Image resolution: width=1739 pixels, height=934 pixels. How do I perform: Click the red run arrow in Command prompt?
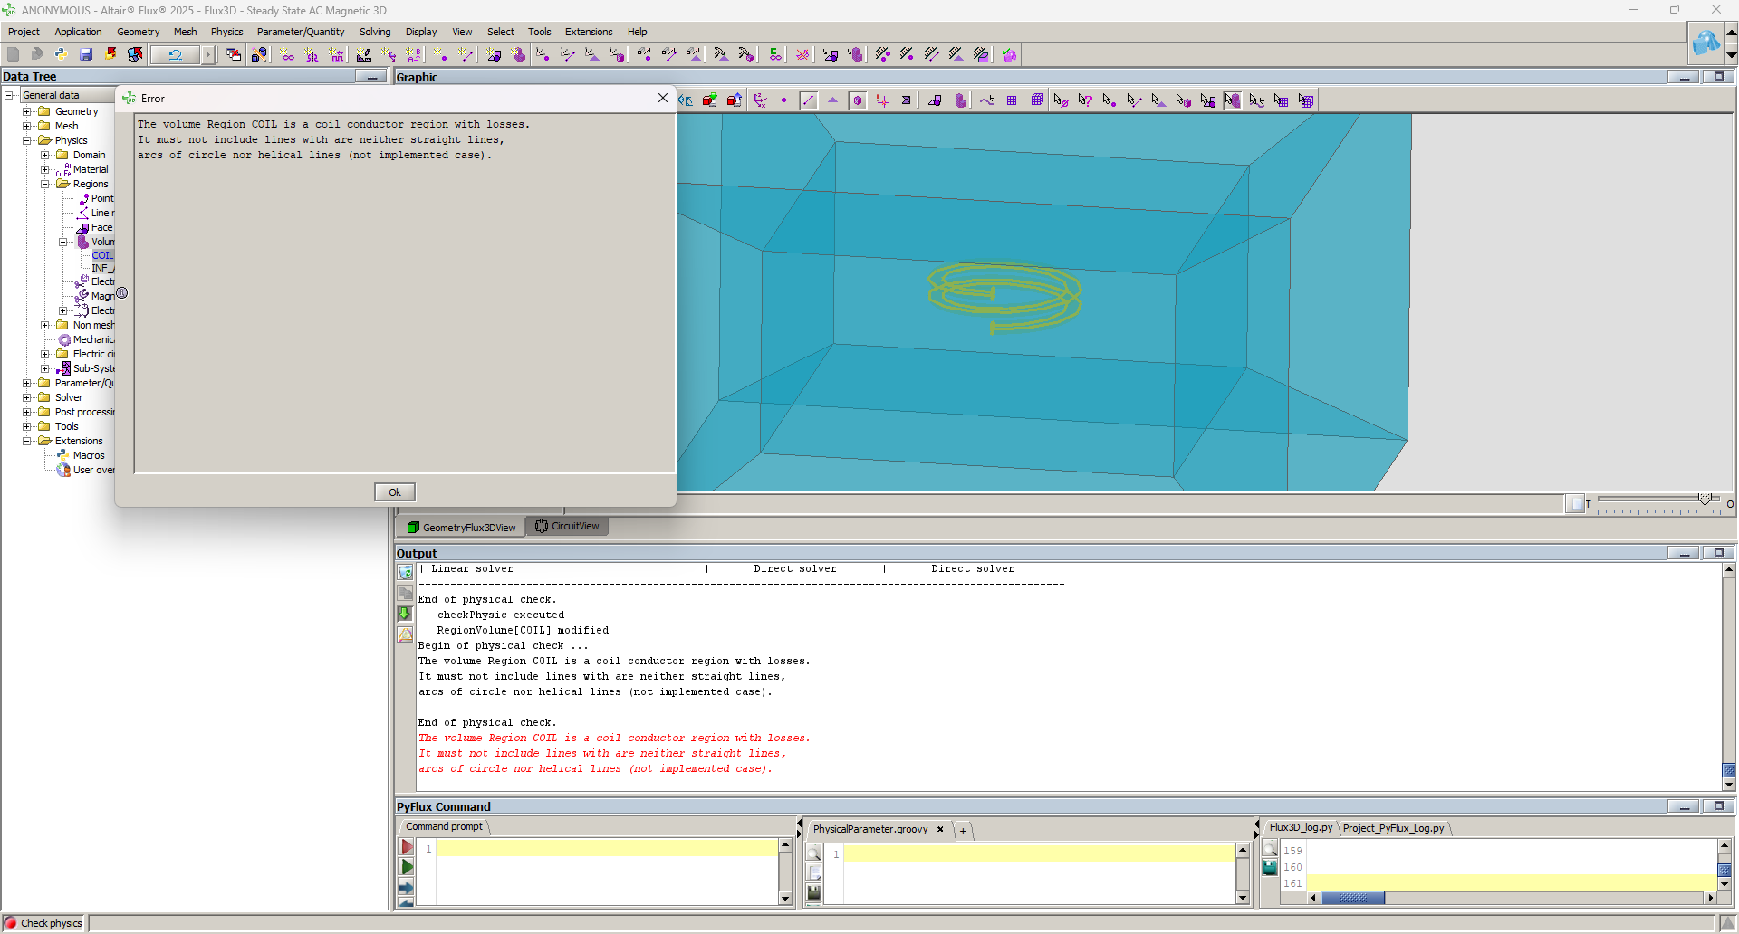click(x=407, y=847)
